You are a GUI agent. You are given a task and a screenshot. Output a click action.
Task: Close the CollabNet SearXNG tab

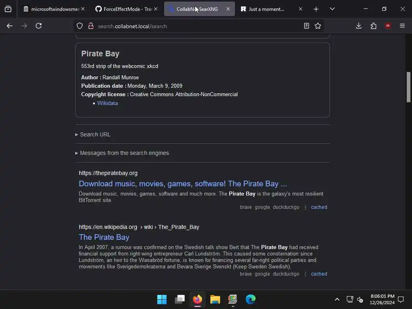pyautogui.click(x=228, y=9)
